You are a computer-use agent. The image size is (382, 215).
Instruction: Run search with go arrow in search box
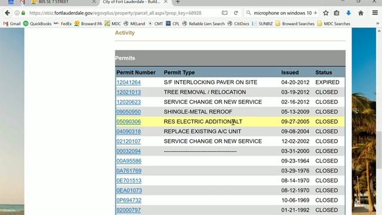click(315, 13)
